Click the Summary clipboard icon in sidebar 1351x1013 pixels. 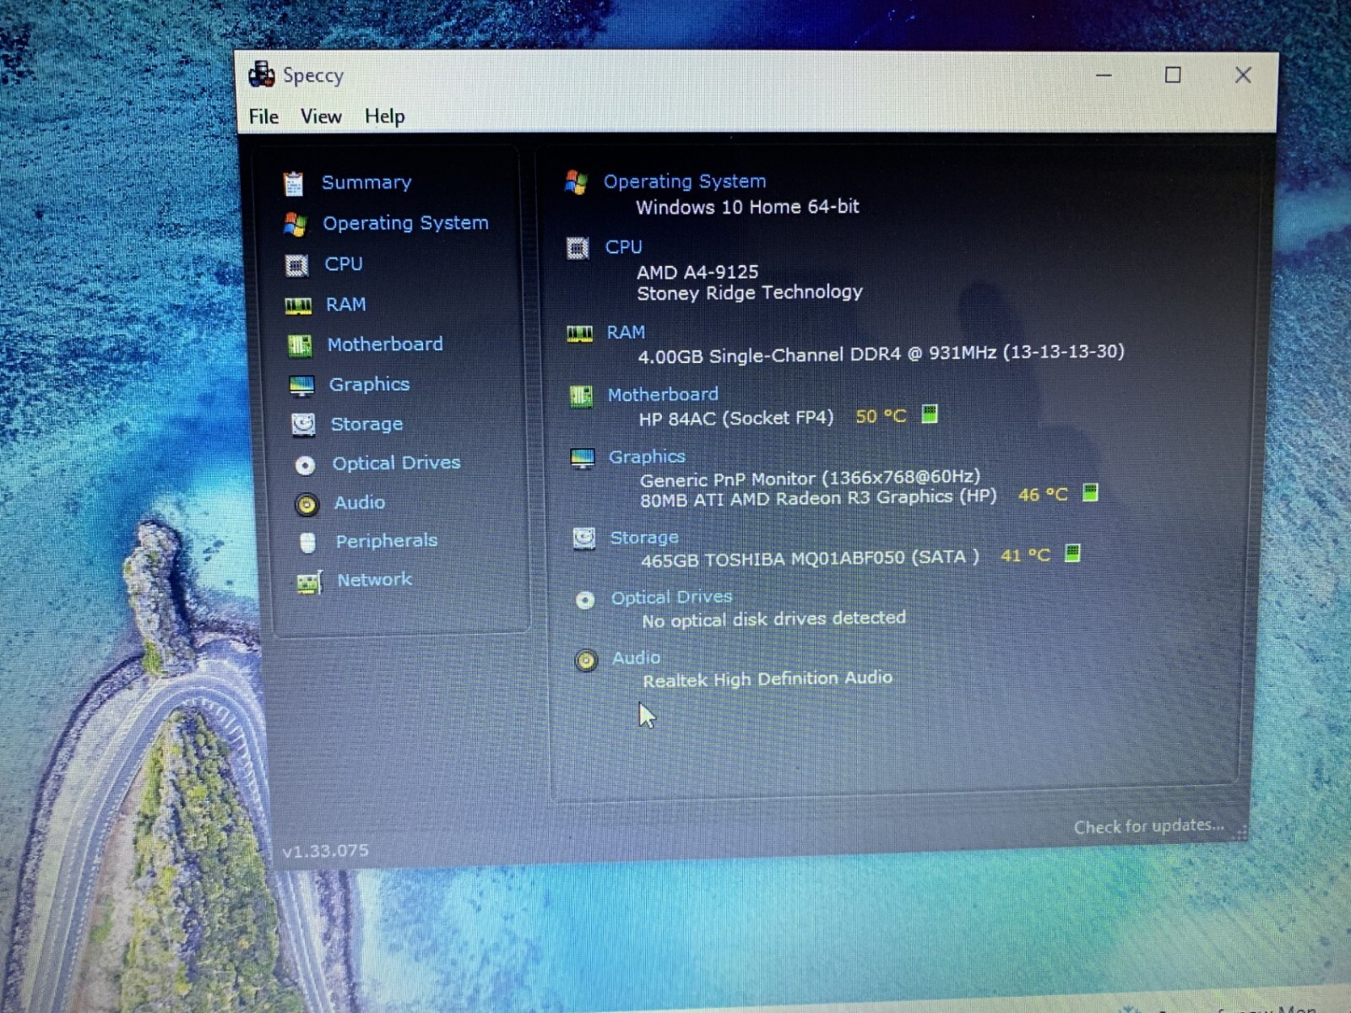point(293,183)
